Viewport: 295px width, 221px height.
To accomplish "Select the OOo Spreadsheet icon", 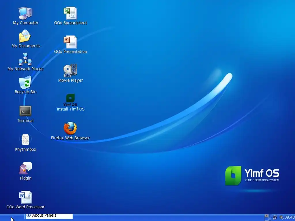I will point(70,13).
